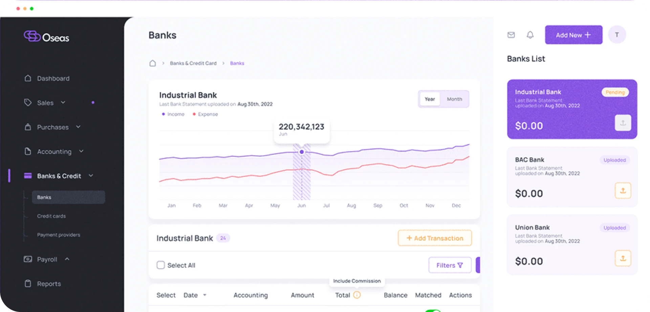Click the notifications bell icon
Screen dimensions: 650x312
click(x=530, y=35)
